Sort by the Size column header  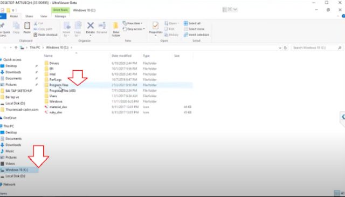click(177, 56)
